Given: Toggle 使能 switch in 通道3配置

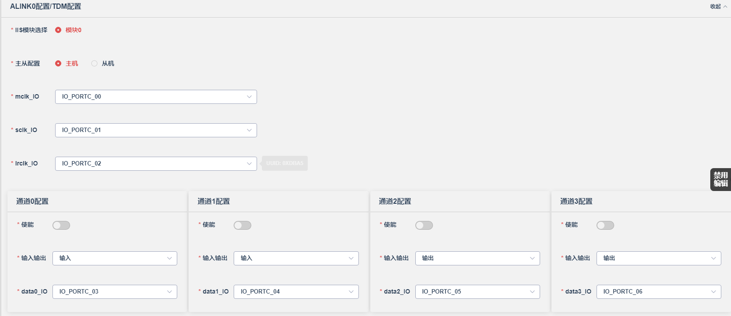Looking at the screenshot, I should coord(605,225).
